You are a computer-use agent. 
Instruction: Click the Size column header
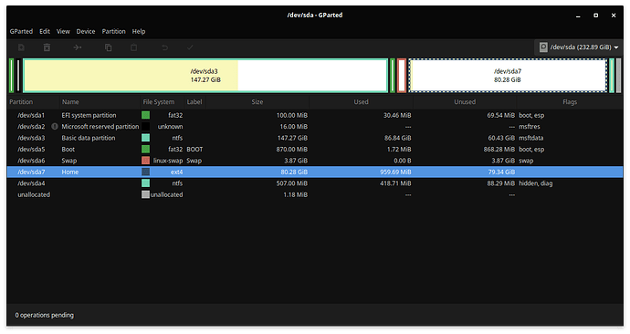pyautogui.click(x=257, y=102)
